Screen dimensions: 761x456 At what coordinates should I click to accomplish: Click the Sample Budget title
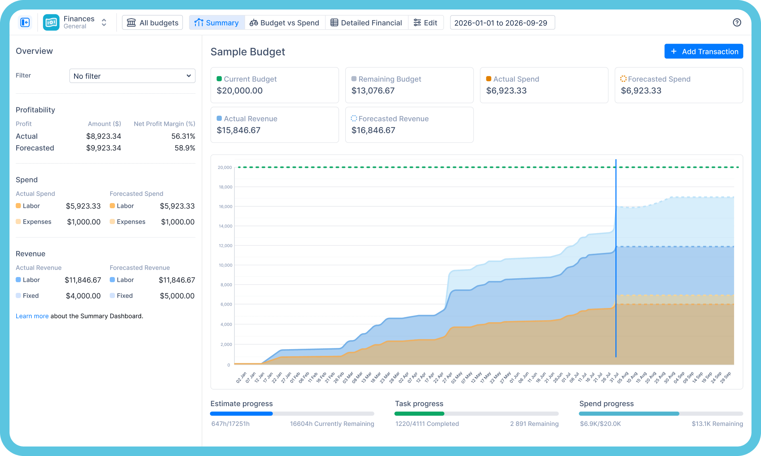coord(248,52)
